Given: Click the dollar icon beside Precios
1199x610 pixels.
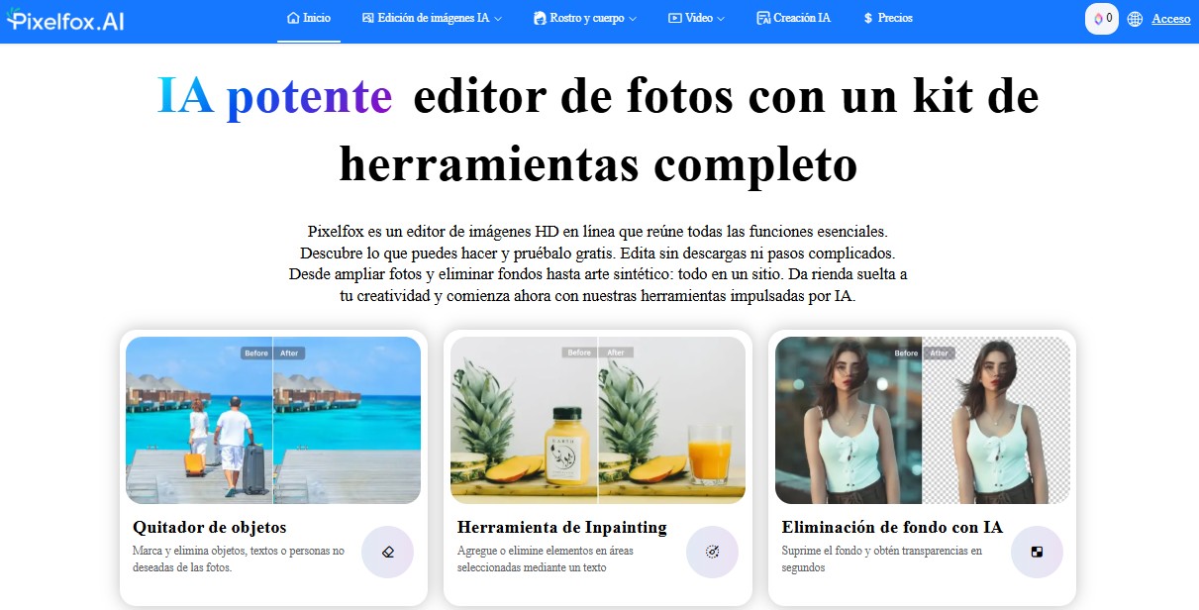Looking at the screenshot, I should tap(867, 18).
